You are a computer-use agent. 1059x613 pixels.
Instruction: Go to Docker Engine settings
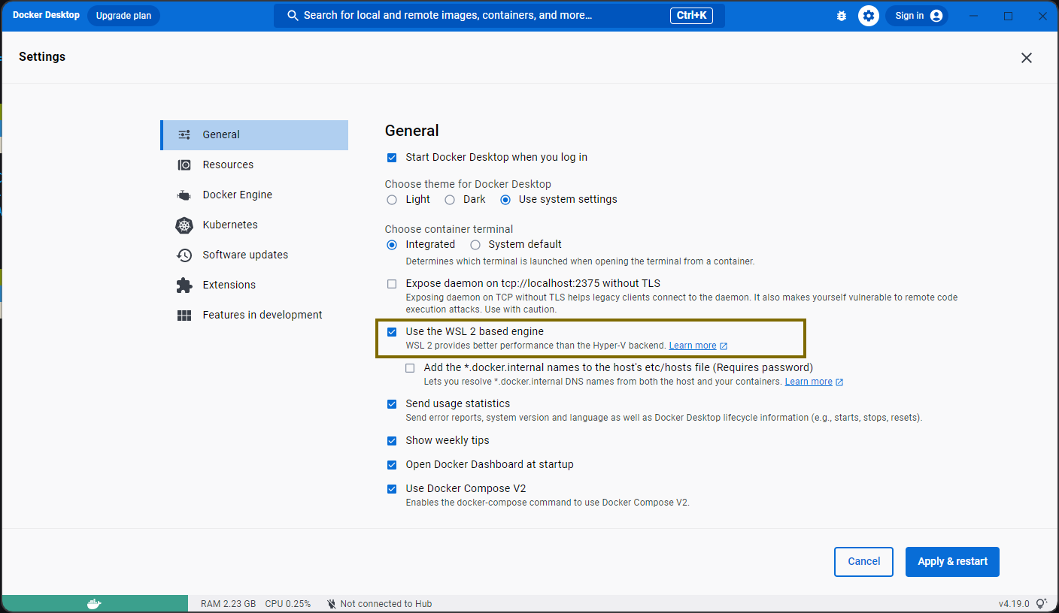pyautogui.click(x=254, y=195)
